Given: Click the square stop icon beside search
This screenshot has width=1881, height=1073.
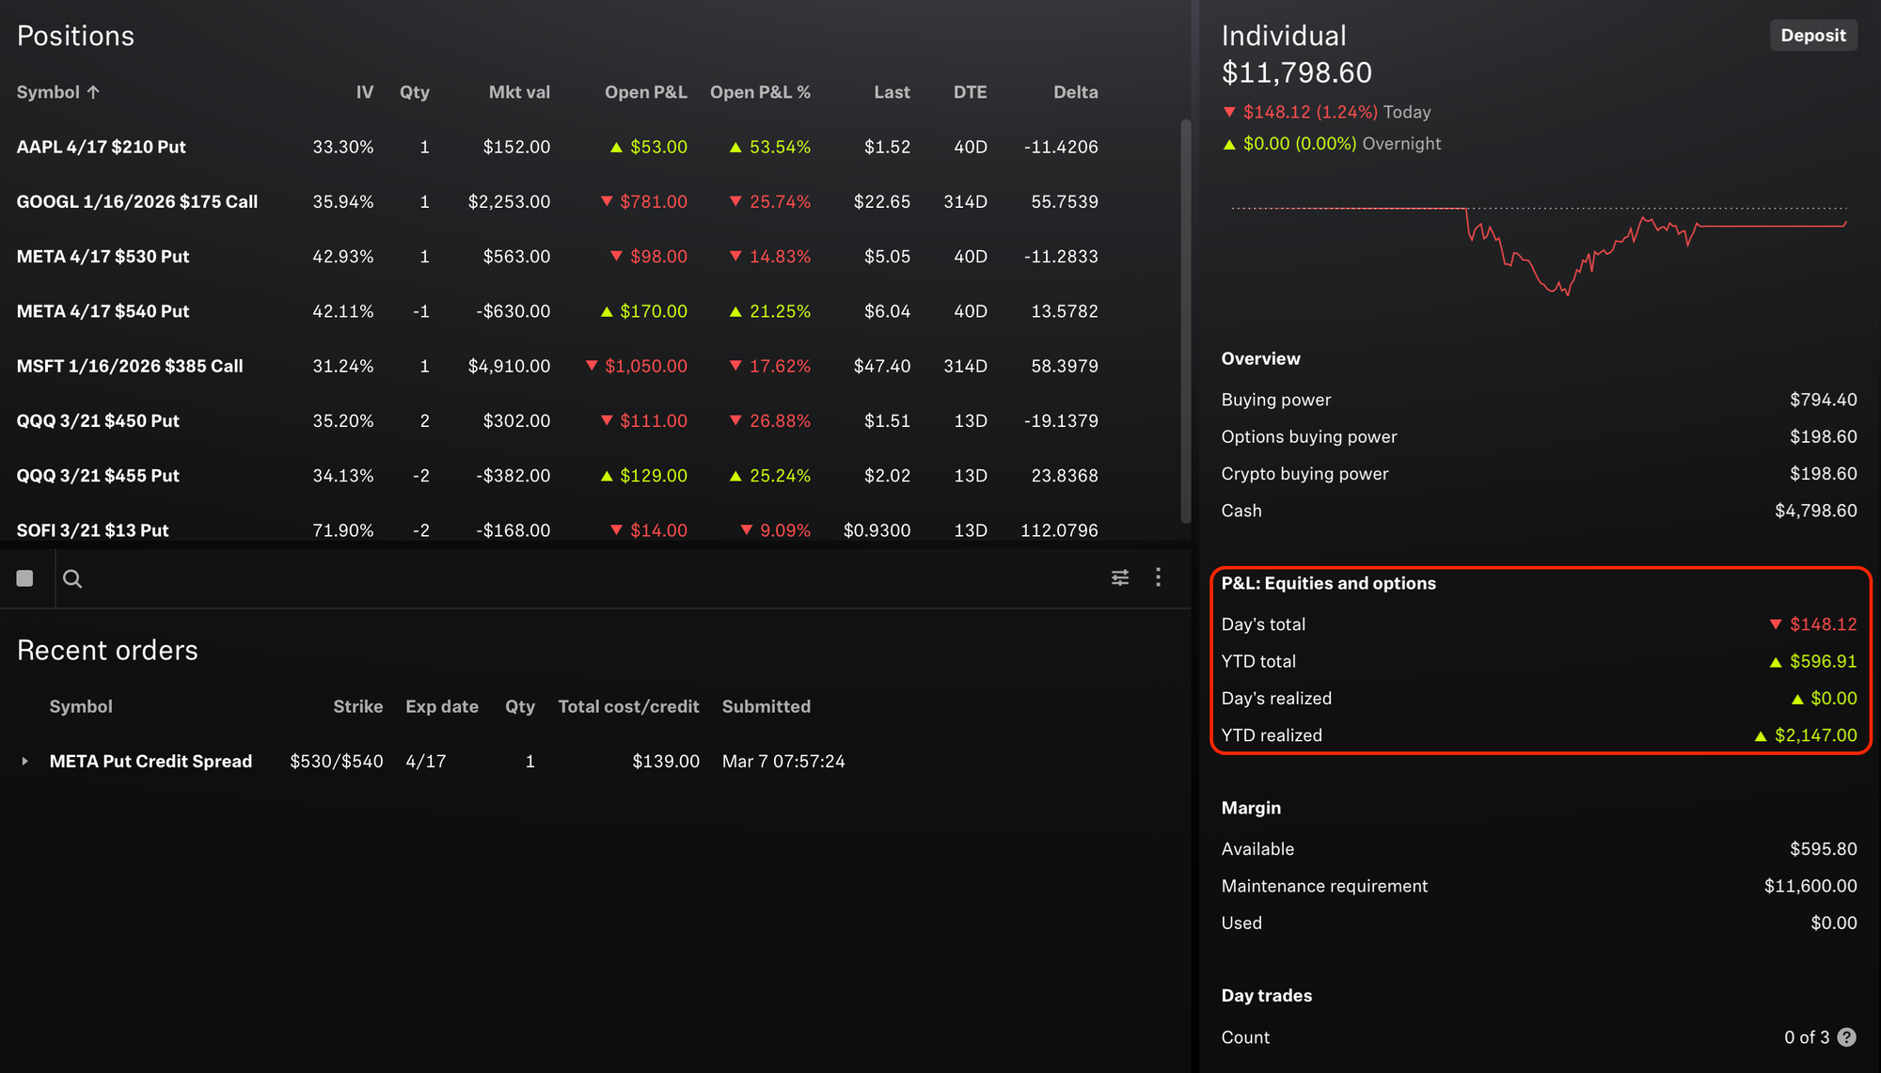Looking at the screenshot, I should click(25, 578).
